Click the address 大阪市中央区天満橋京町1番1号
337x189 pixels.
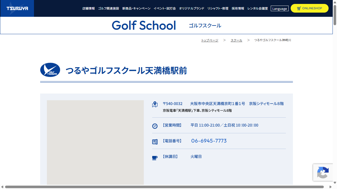click(x=218, y=104)
